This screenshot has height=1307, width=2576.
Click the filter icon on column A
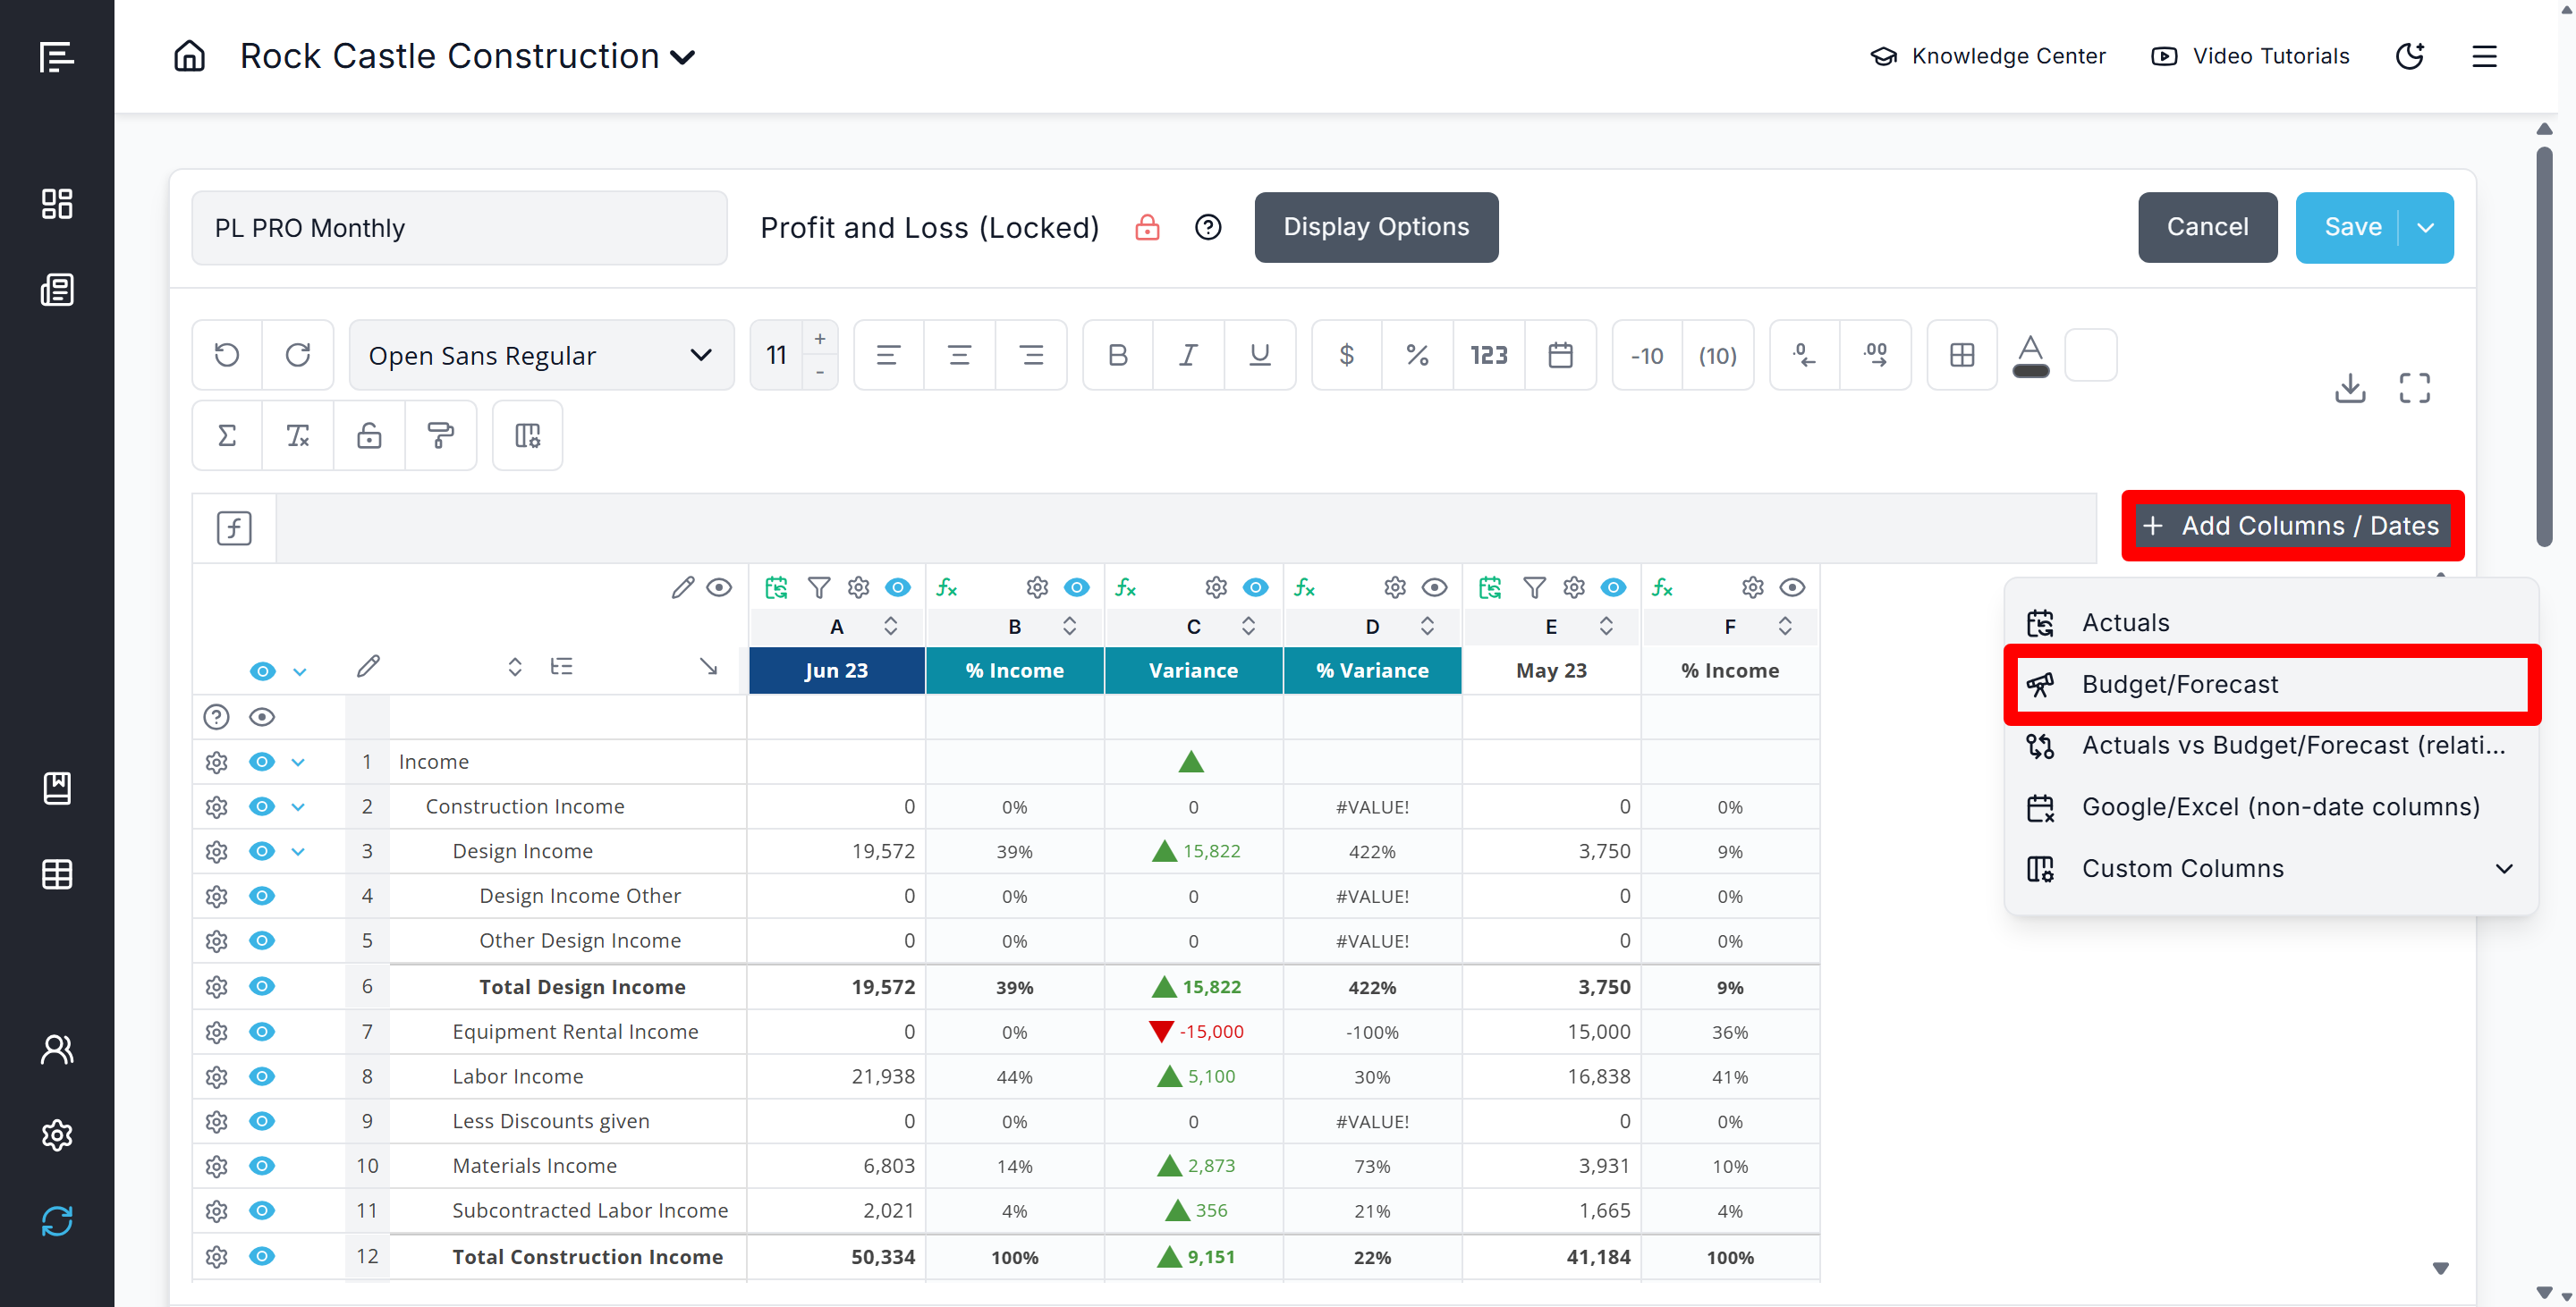point(818,587)
